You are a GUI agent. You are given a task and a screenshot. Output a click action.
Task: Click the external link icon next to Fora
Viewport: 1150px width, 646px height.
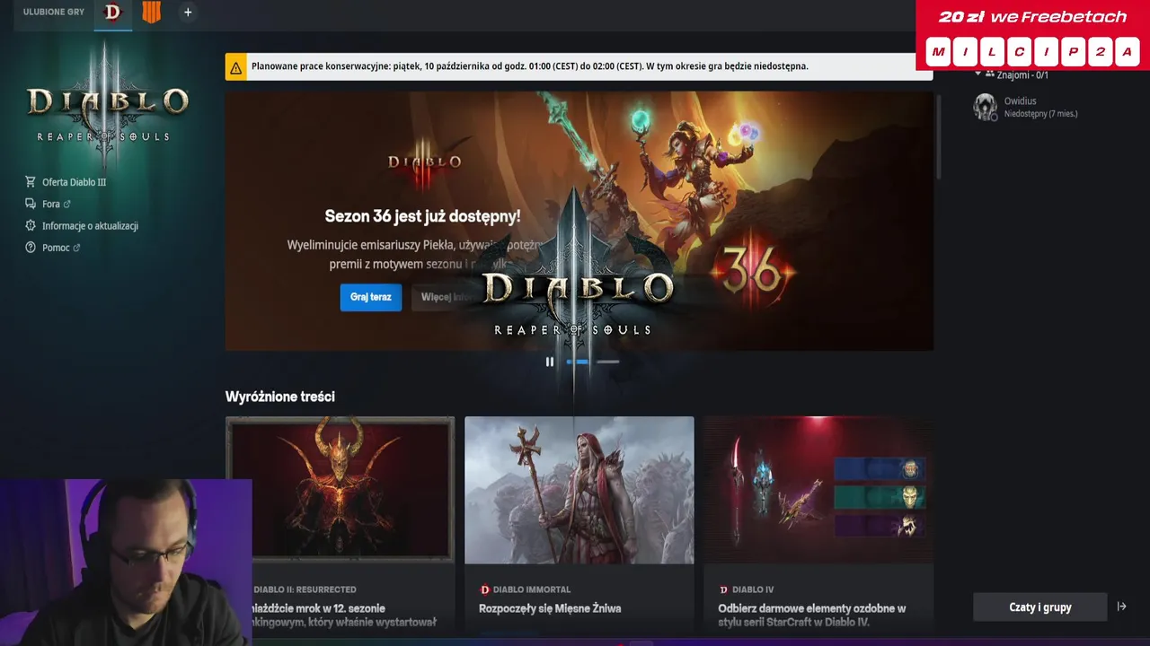(66, 205)
